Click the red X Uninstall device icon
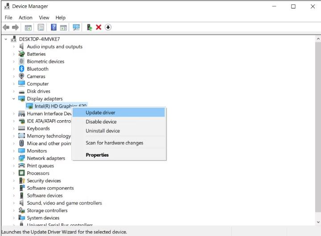Screen dimensions: 321x236 tap(99, 27)
